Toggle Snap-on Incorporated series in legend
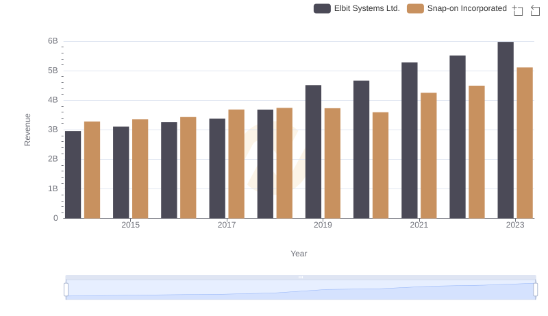This screenshot has height=316, width=548. (x=457, y=8)
